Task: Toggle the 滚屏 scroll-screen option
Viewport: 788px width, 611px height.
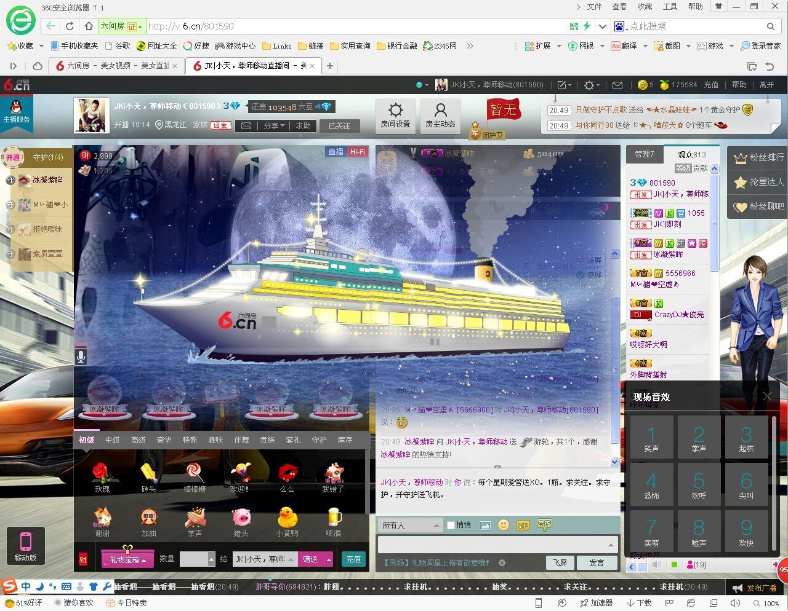Action: 590,275
